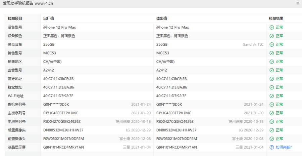Click the green check icon for 设备型号
This screenshot has width=302, height=156.
point(271,28)
